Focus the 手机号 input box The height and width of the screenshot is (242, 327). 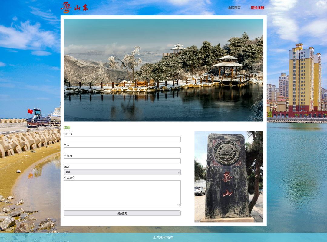click(x=122, y=161)
